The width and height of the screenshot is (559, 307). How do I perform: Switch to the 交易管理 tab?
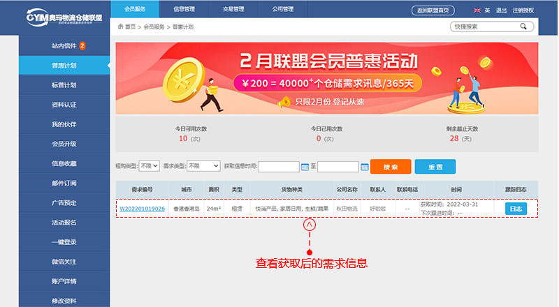tap(233, 9)
